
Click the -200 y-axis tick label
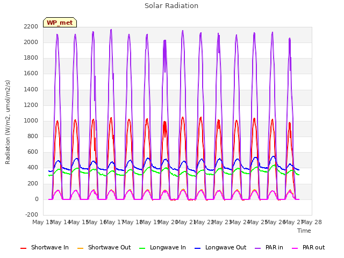(x=32, y=214)
